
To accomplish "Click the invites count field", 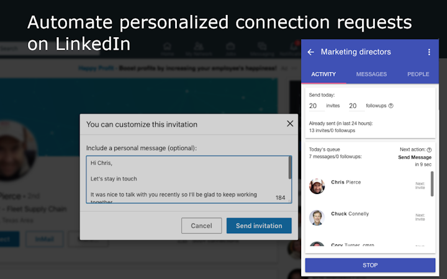I will [x=314, y=106].
